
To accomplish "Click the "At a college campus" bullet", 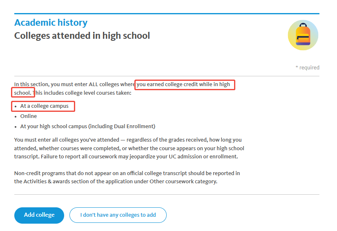I will pos(44,106).
